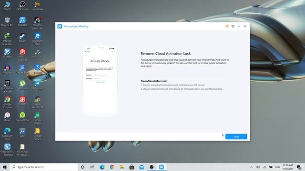Click 4MeKey taskbar button
Screen dimensions: 305x171
pos(161,167)
